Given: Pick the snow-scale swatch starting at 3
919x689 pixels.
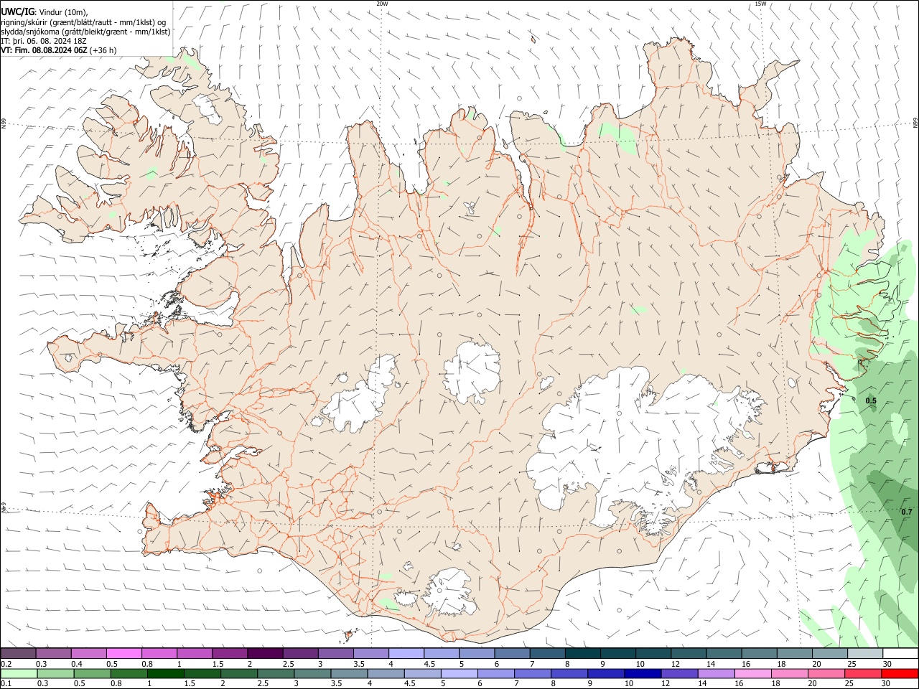Looking at the screenshot, I should (335, 653).
